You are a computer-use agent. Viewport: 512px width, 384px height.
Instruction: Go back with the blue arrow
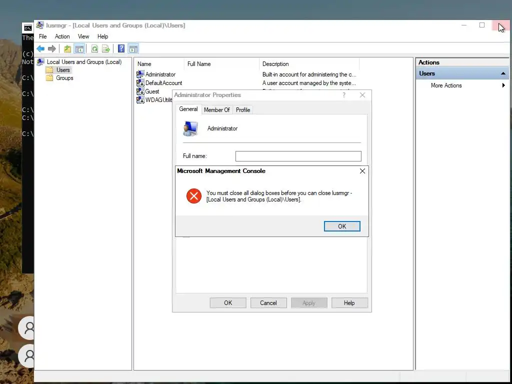[x=40, y=49]
